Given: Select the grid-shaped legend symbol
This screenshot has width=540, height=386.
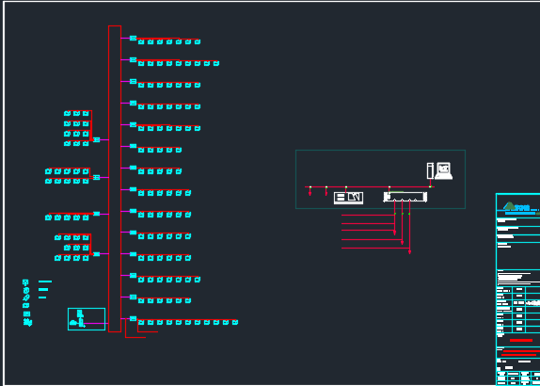Looking at the screenshot, I should (x=26, y=314).
